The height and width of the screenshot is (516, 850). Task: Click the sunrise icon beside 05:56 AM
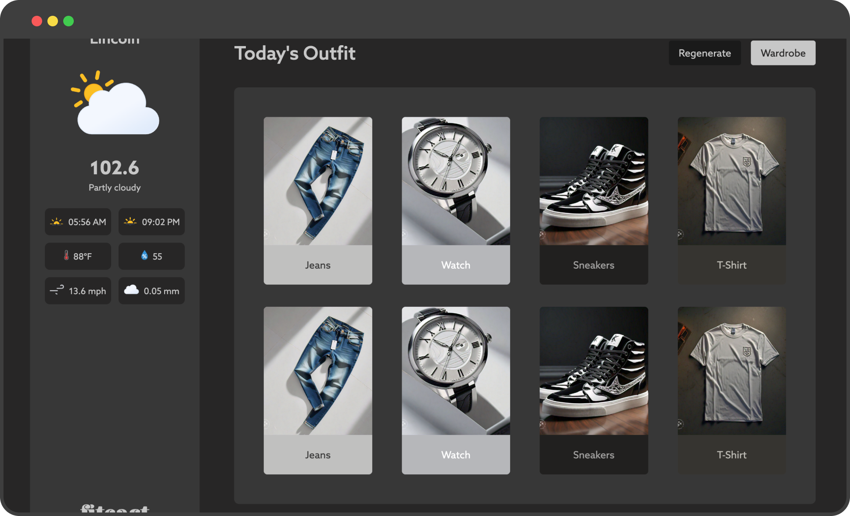coord(57,222)
